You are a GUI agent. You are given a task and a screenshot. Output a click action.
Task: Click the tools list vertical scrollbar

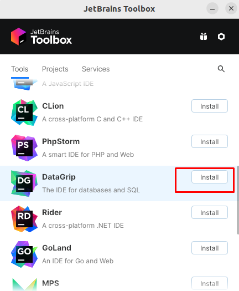point(238,200)
